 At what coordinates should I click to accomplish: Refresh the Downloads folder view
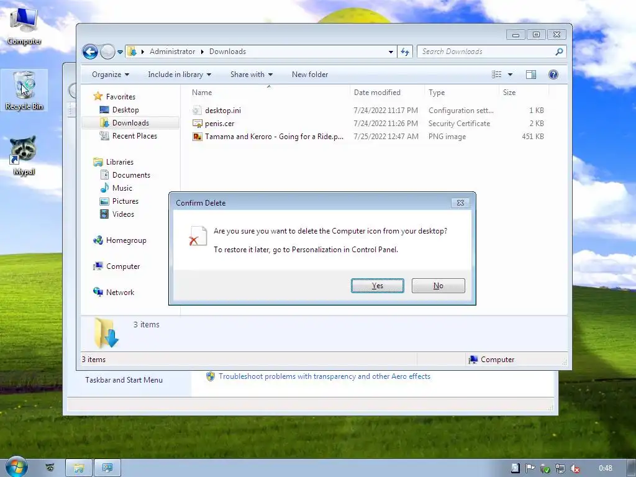(x=405, y=52)
